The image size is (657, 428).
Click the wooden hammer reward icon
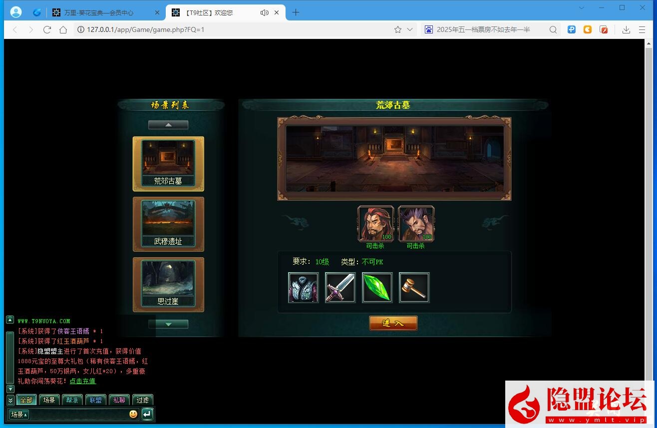coord(414,288)
